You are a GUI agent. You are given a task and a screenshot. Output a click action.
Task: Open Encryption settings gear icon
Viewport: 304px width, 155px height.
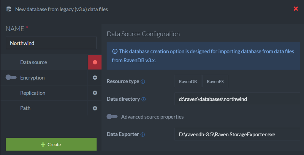pyautogui.click(x=95, y=77)
